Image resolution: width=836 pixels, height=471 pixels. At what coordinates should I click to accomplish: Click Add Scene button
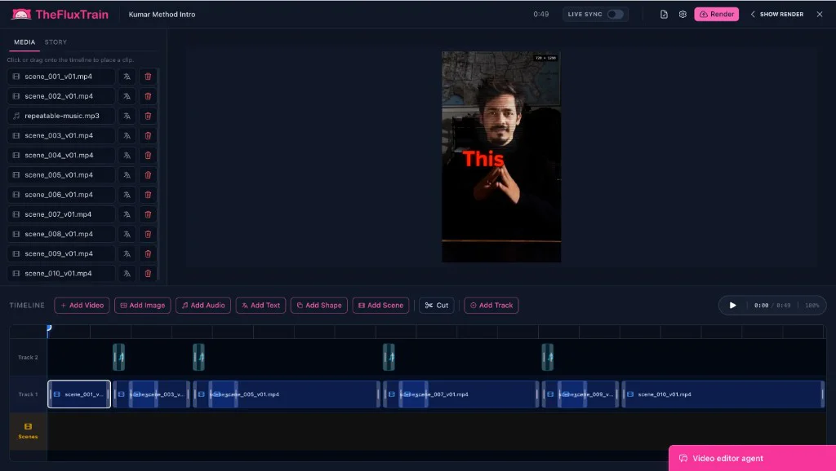click(380, 306)
